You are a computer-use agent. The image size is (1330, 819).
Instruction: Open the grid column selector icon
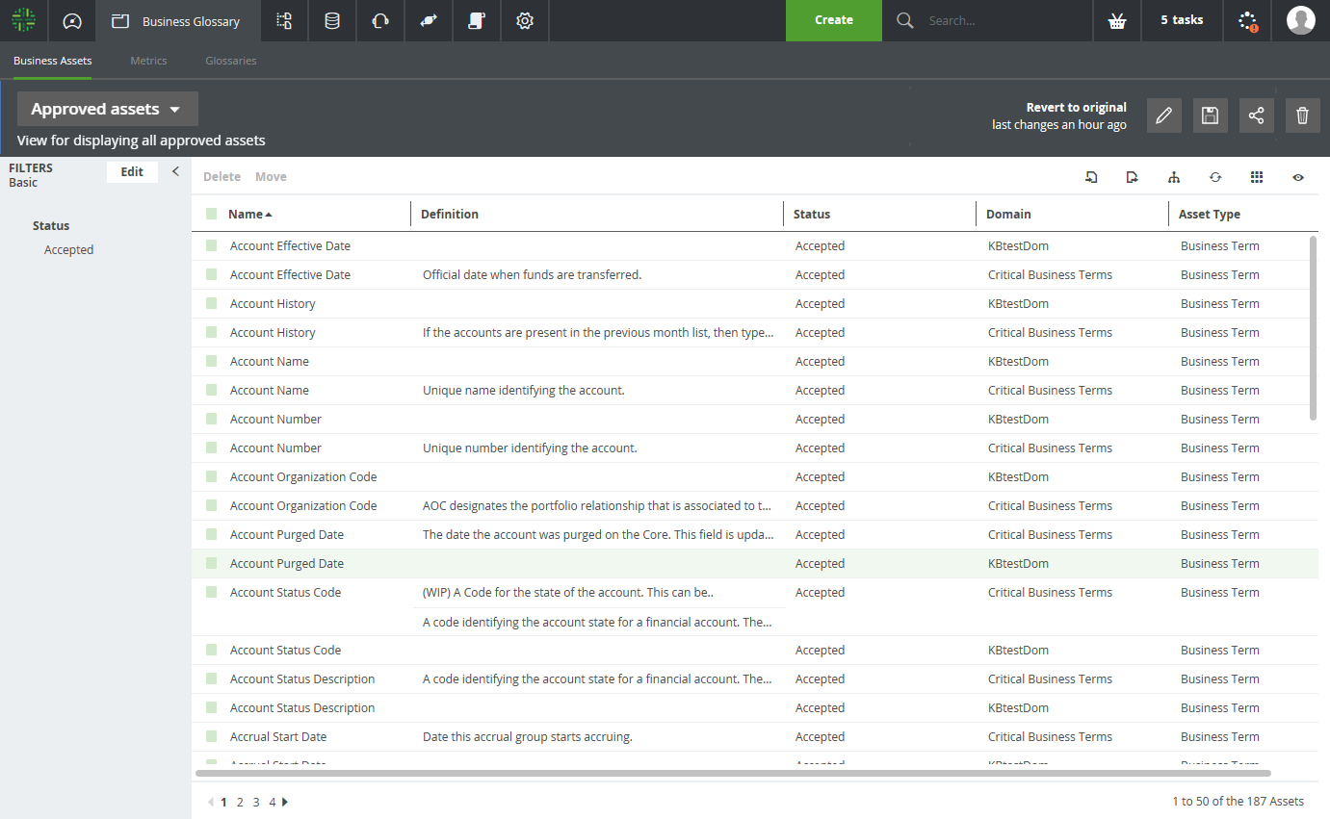(x=1257, y=177)
